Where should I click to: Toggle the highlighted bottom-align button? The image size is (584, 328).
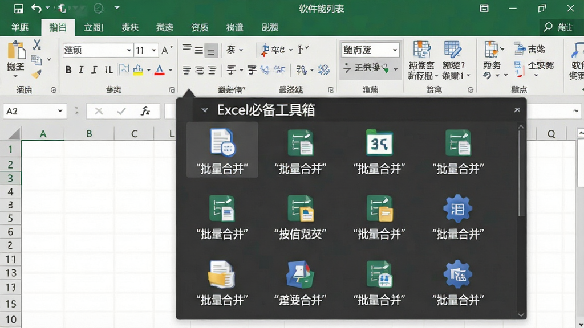click(x=211, y=51)
